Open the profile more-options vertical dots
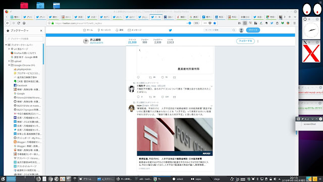The width and height of the screenshot is (323, 182). (258, 41)
